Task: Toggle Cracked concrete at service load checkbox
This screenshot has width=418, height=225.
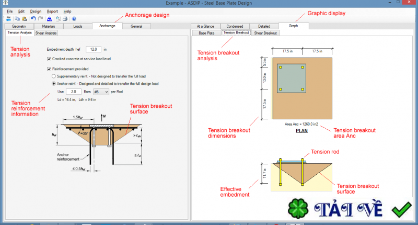Action: pos(49,59)
